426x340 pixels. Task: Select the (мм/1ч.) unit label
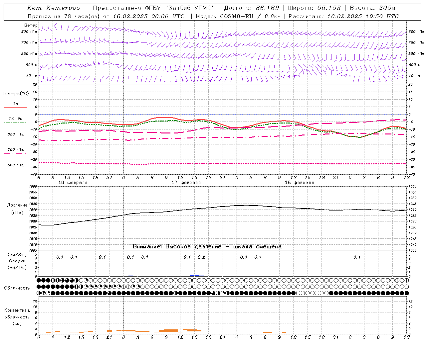point(17,267)
